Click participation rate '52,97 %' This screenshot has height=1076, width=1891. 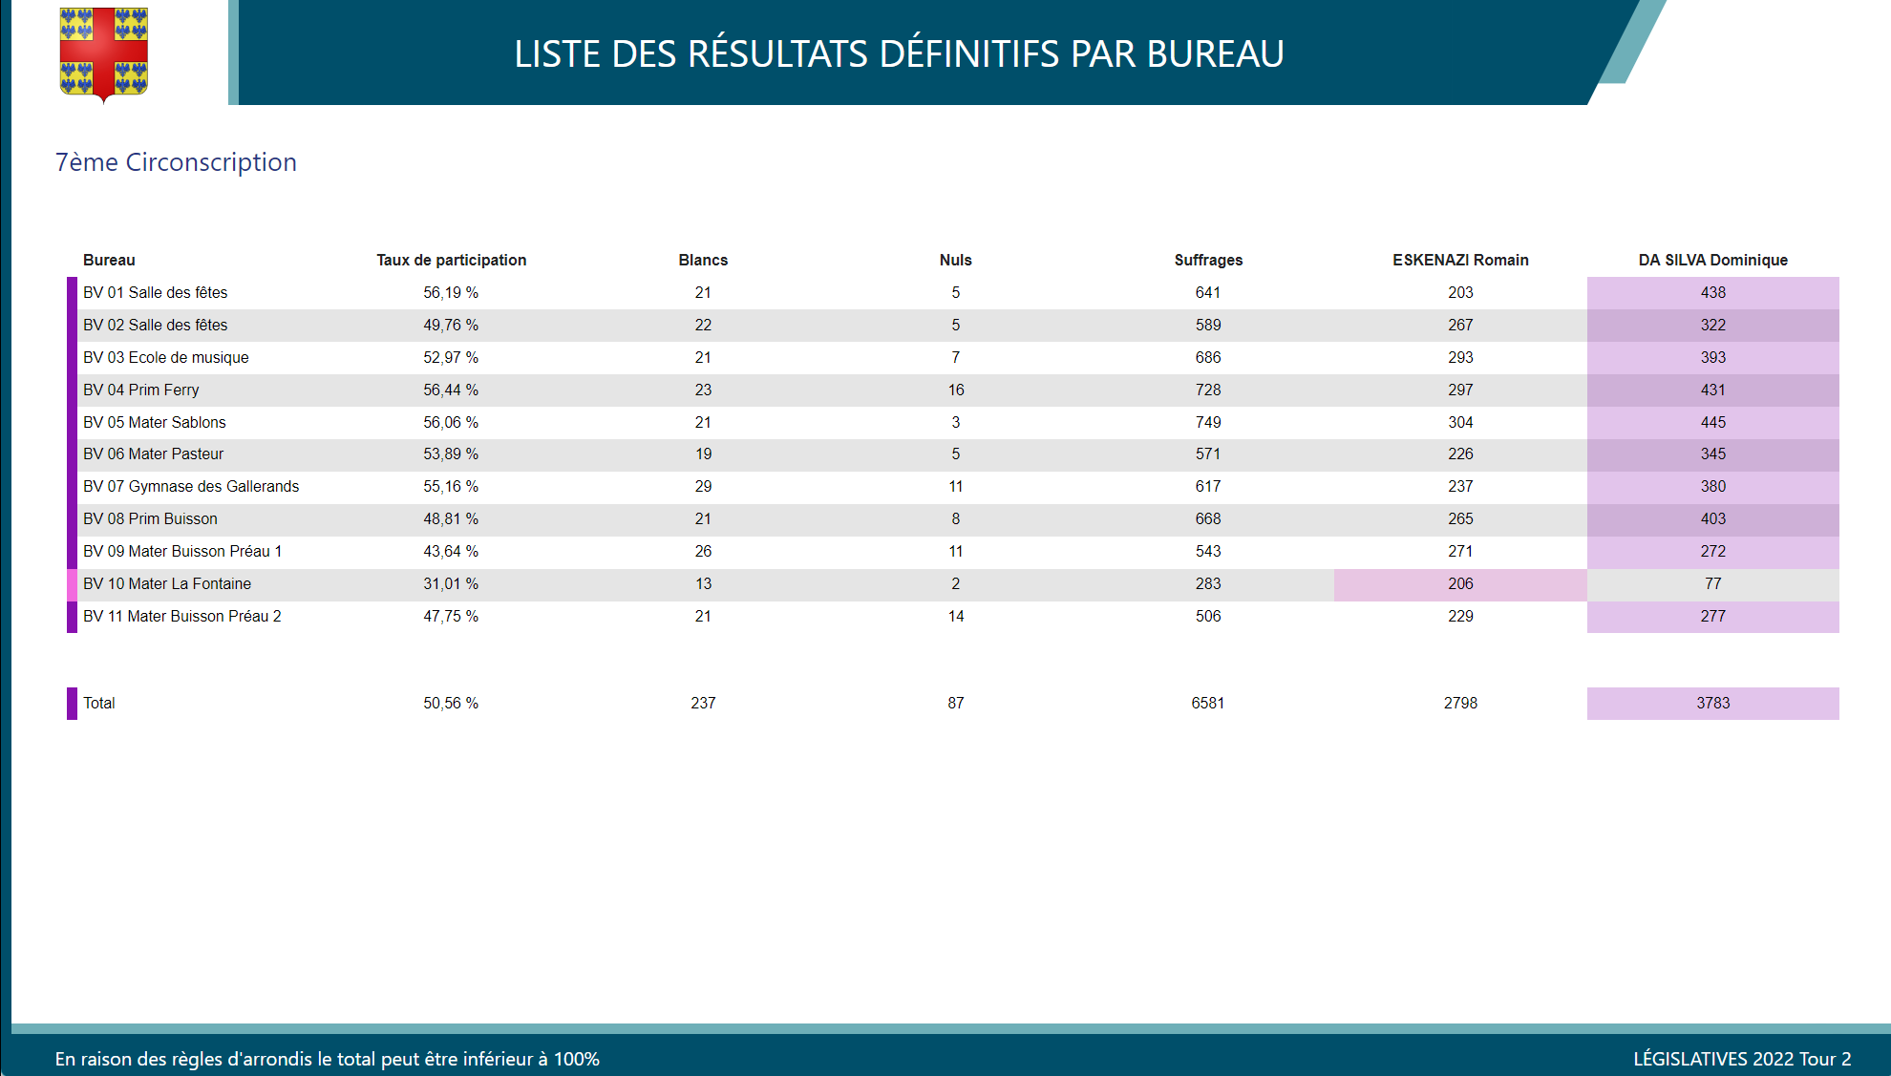click(x=451, y=358)
